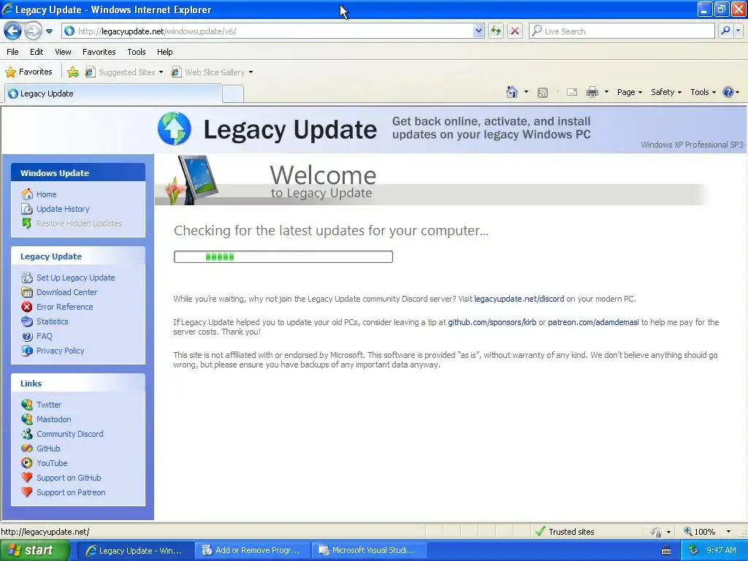The image size is (748, 561).
Task: Click the Set Up Legacy Update icon
Action: pyautogui.click(x=27, y=278)
